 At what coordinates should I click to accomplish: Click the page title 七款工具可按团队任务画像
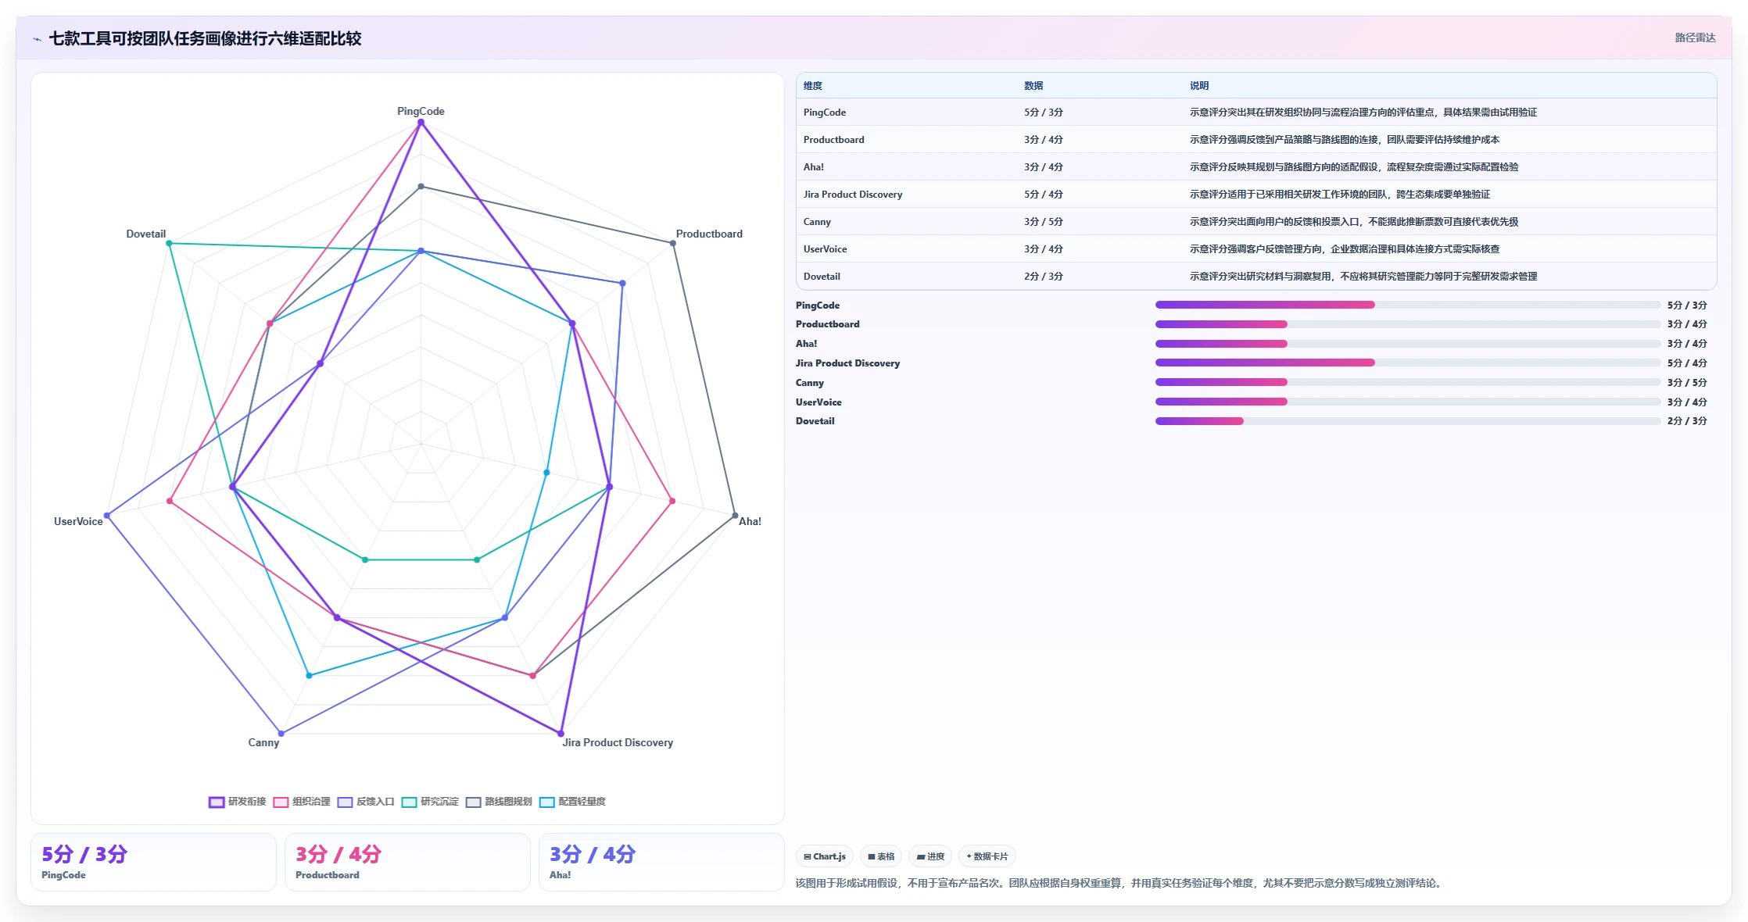pyautogui.click(x=205, y=39)
